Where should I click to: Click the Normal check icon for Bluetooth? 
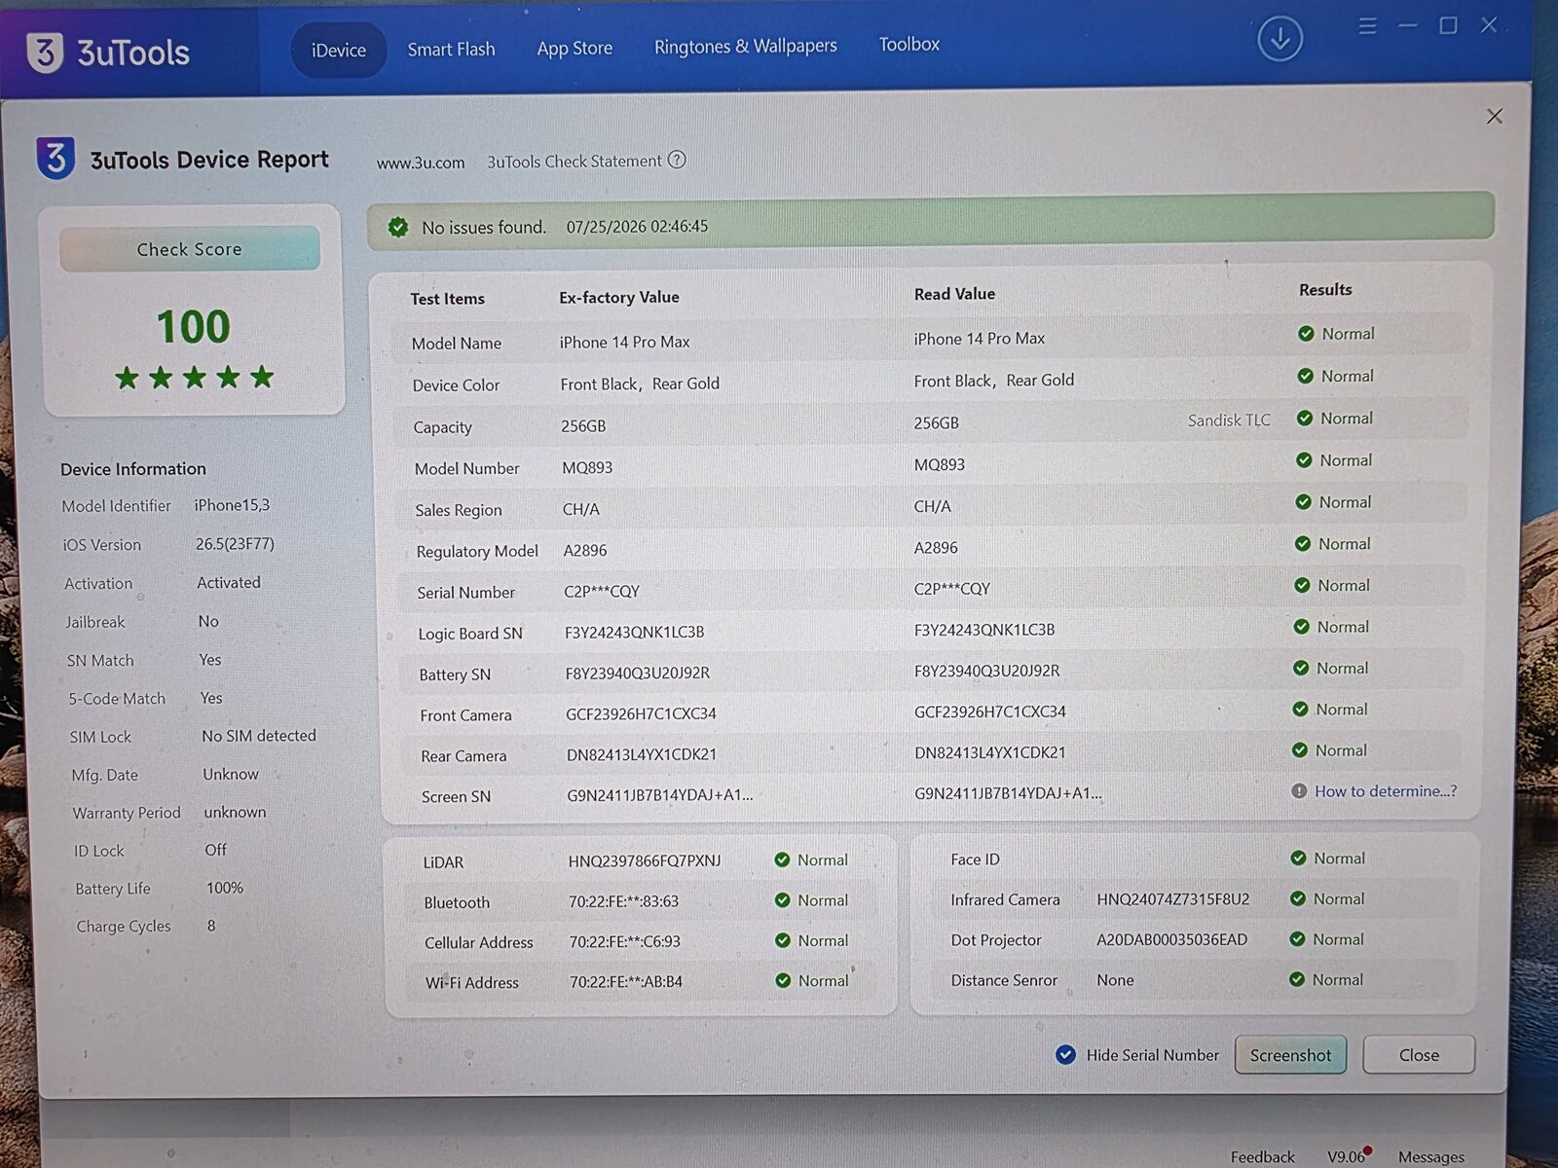[782, 900]
